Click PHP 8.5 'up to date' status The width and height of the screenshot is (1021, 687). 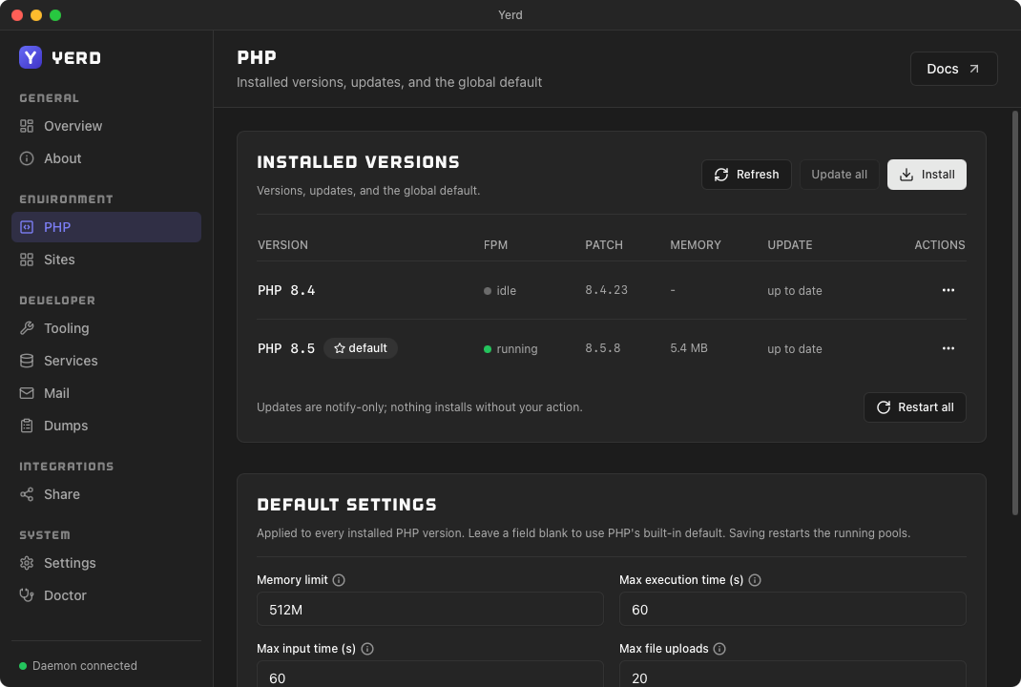[x=795, y=349]
